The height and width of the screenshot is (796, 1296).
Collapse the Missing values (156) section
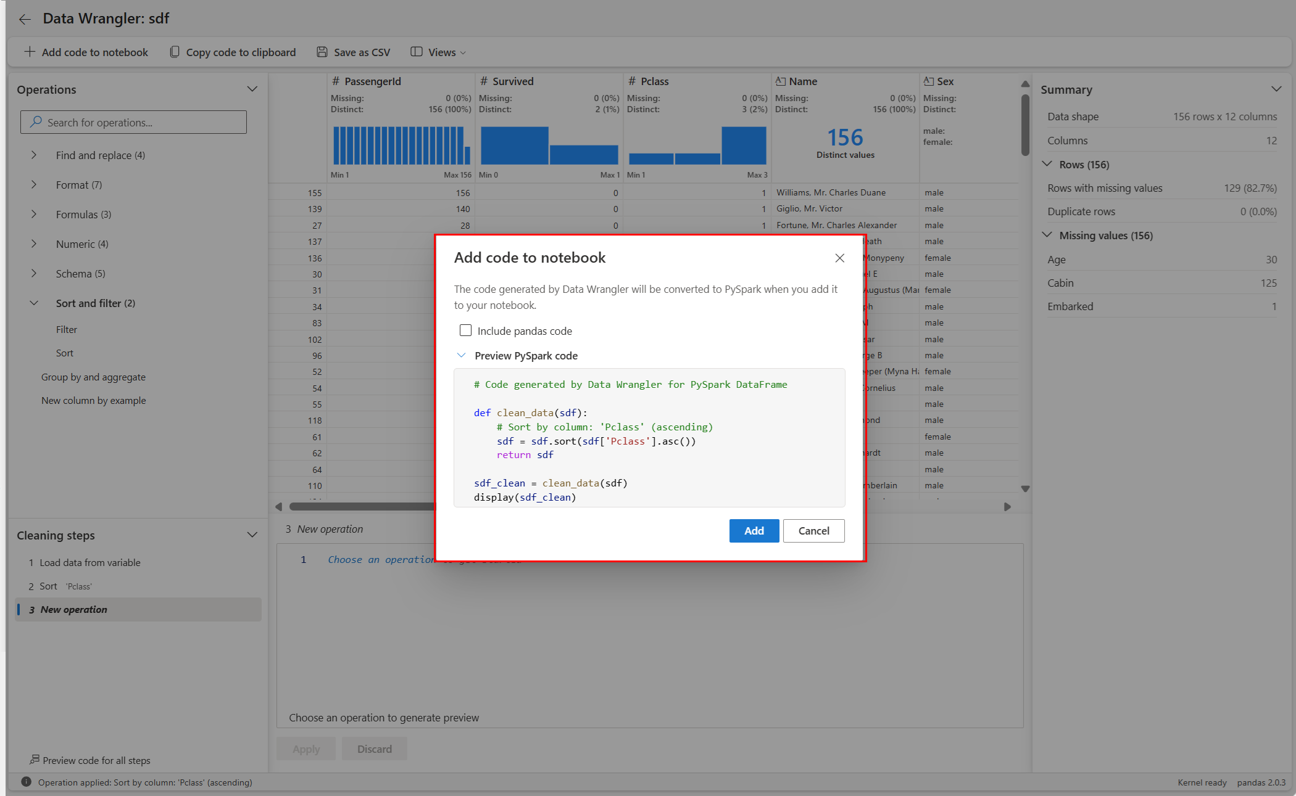[x=1047, y=236]
